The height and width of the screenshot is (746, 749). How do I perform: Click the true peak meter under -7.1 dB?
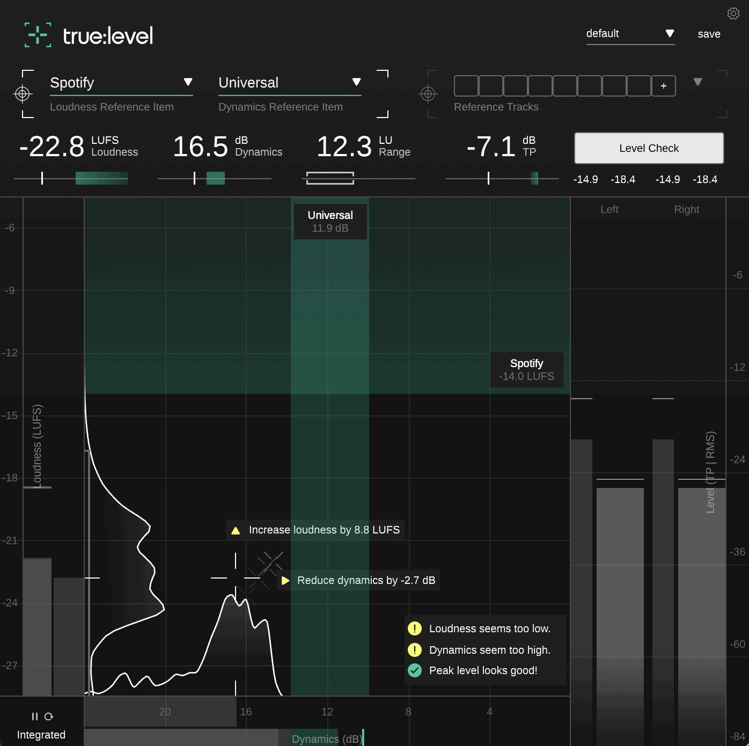point(502,178)
